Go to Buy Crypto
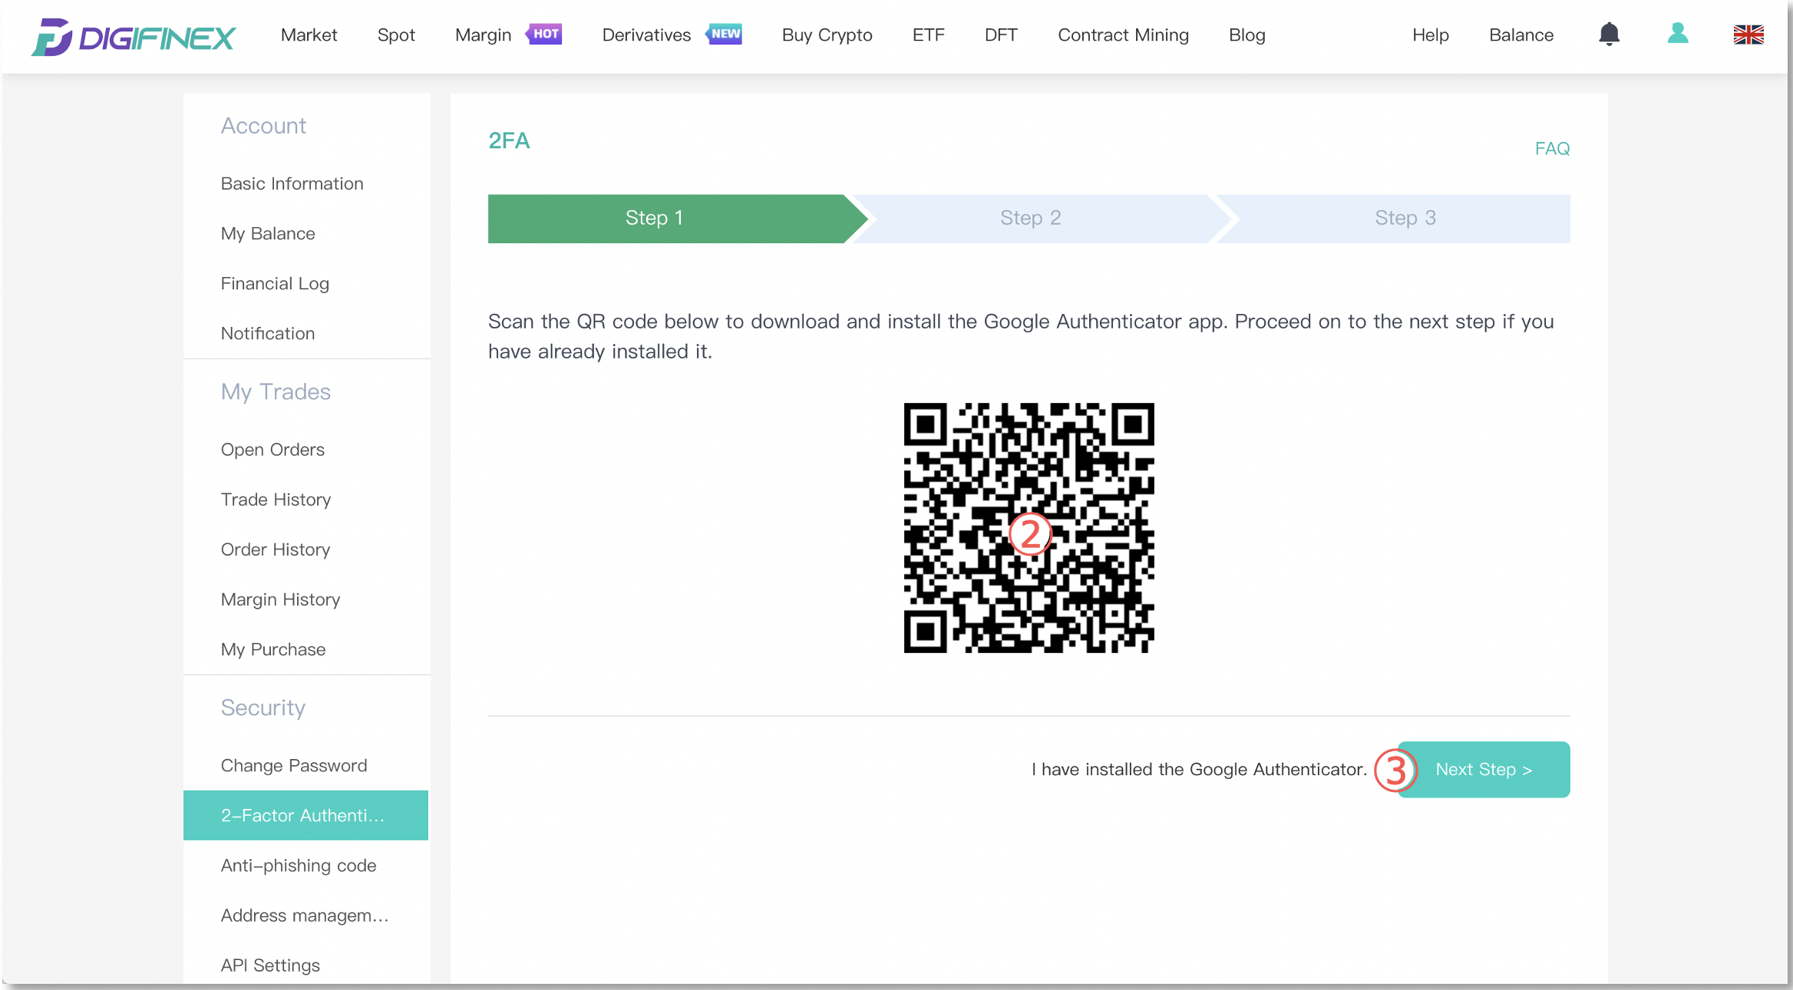 click(x=827, y=35)
